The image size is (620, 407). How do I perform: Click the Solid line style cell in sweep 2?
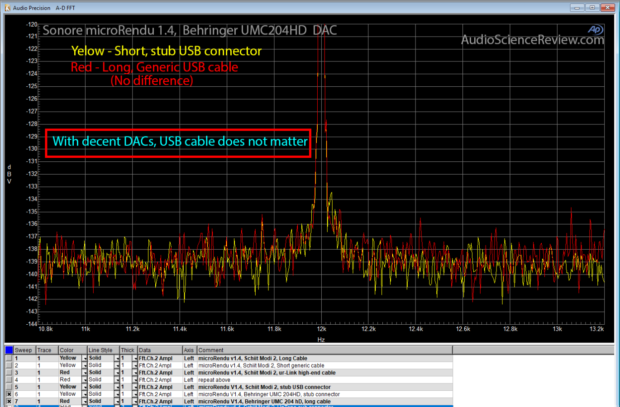[x=101, y=365]
